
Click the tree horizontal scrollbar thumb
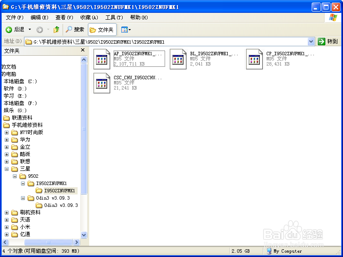tap(48, 242)
